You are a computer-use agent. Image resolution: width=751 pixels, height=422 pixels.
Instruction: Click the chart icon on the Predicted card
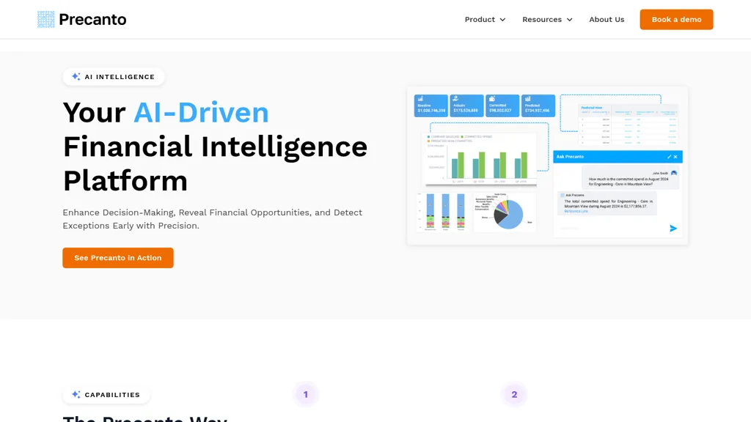click(528, 99)
